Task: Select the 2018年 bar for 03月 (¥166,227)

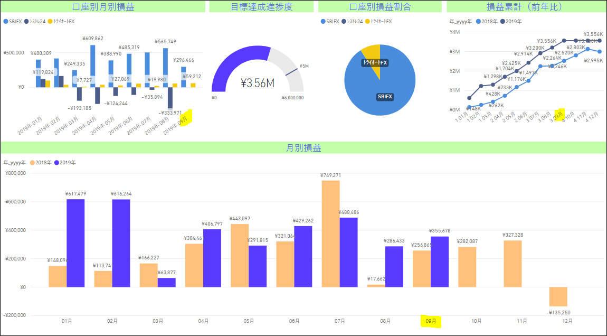Action: (149, 275)
